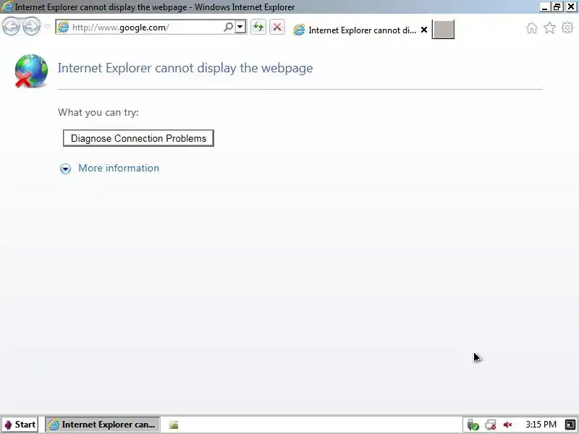579x434 pixels.
Task: Click the globe error icon
Action: tap(31, 71)
